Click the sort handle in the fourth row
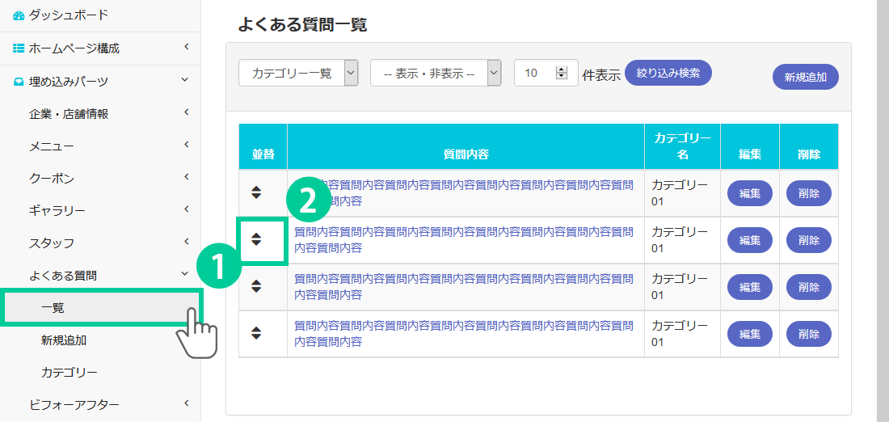Image resolution: width=889 pixels, height=422 pixels. (x=256, y=333)
